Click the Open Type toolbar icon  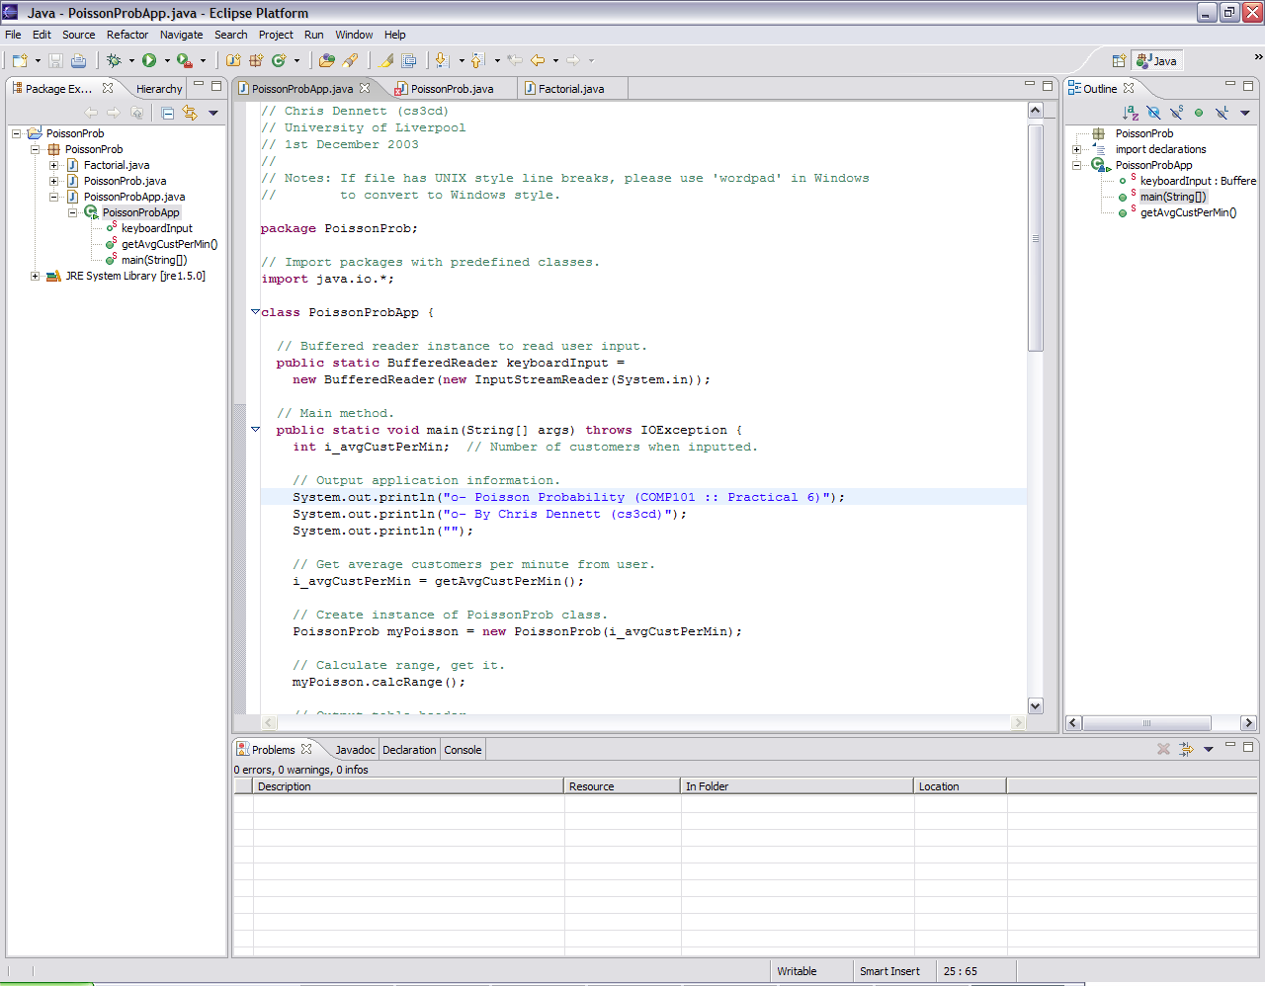[x=327, y=60]
